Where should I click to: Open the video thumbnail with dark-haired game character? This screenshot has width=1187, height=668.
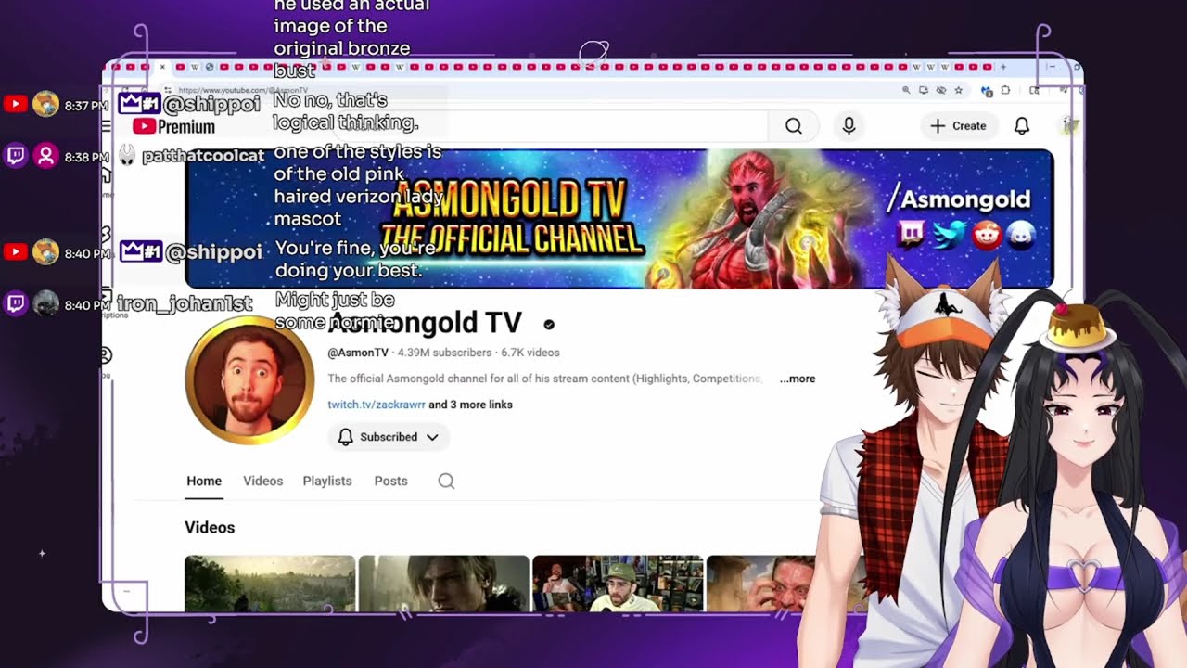coord(444,584)
